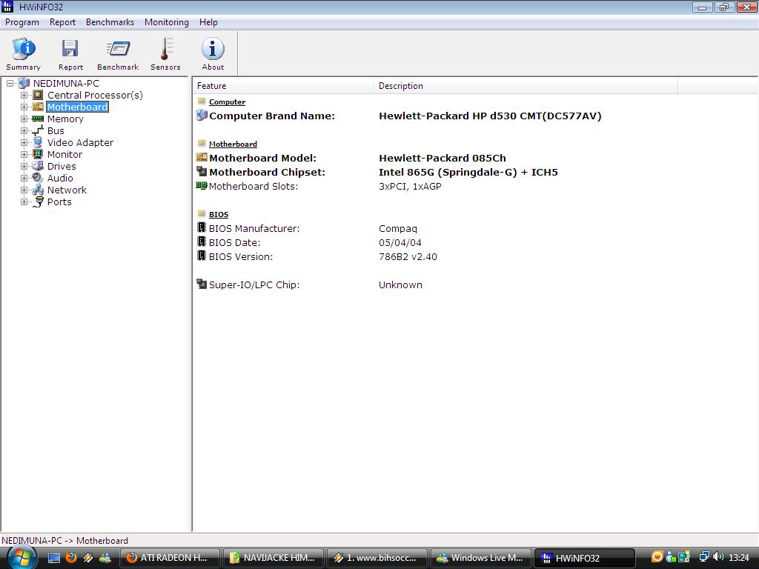Click the Feature column header

[x=283, y=86]
